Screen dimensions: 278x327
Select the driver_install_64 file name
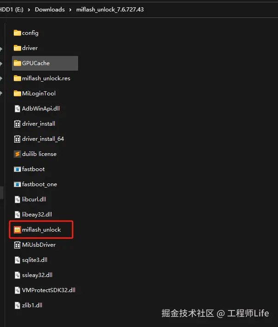[43, 139]
